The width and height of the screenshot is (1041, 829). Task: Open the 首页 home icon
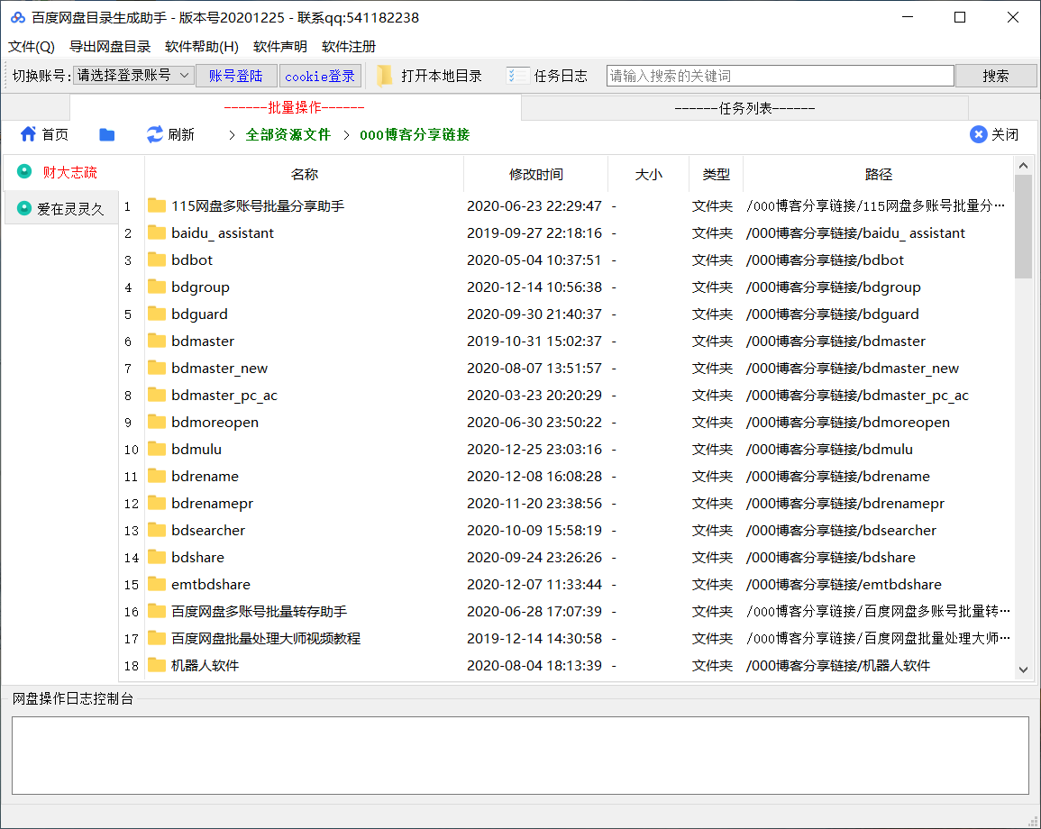coord(27,133)
